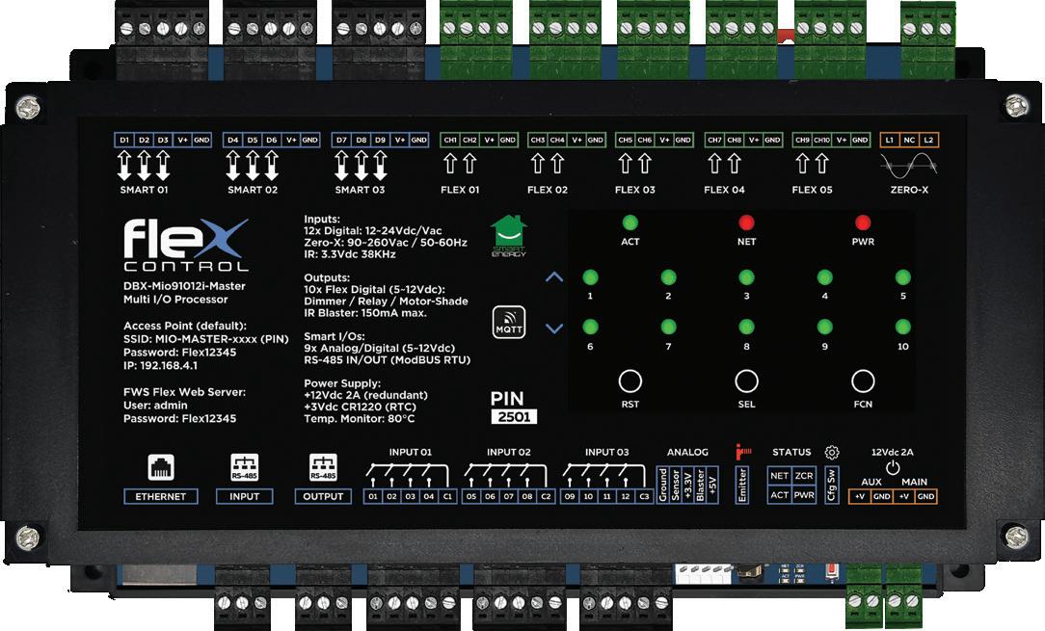Click the ZERO-X sine wave icon
1045x631 pixels.
908,166
